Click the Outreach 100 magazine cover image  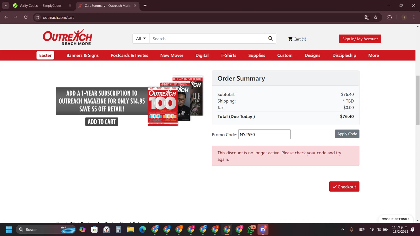coord(163,106)
